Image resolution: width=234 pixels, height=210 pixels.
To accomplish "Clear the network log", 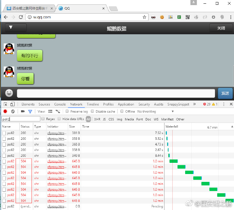I will point(13,111).
